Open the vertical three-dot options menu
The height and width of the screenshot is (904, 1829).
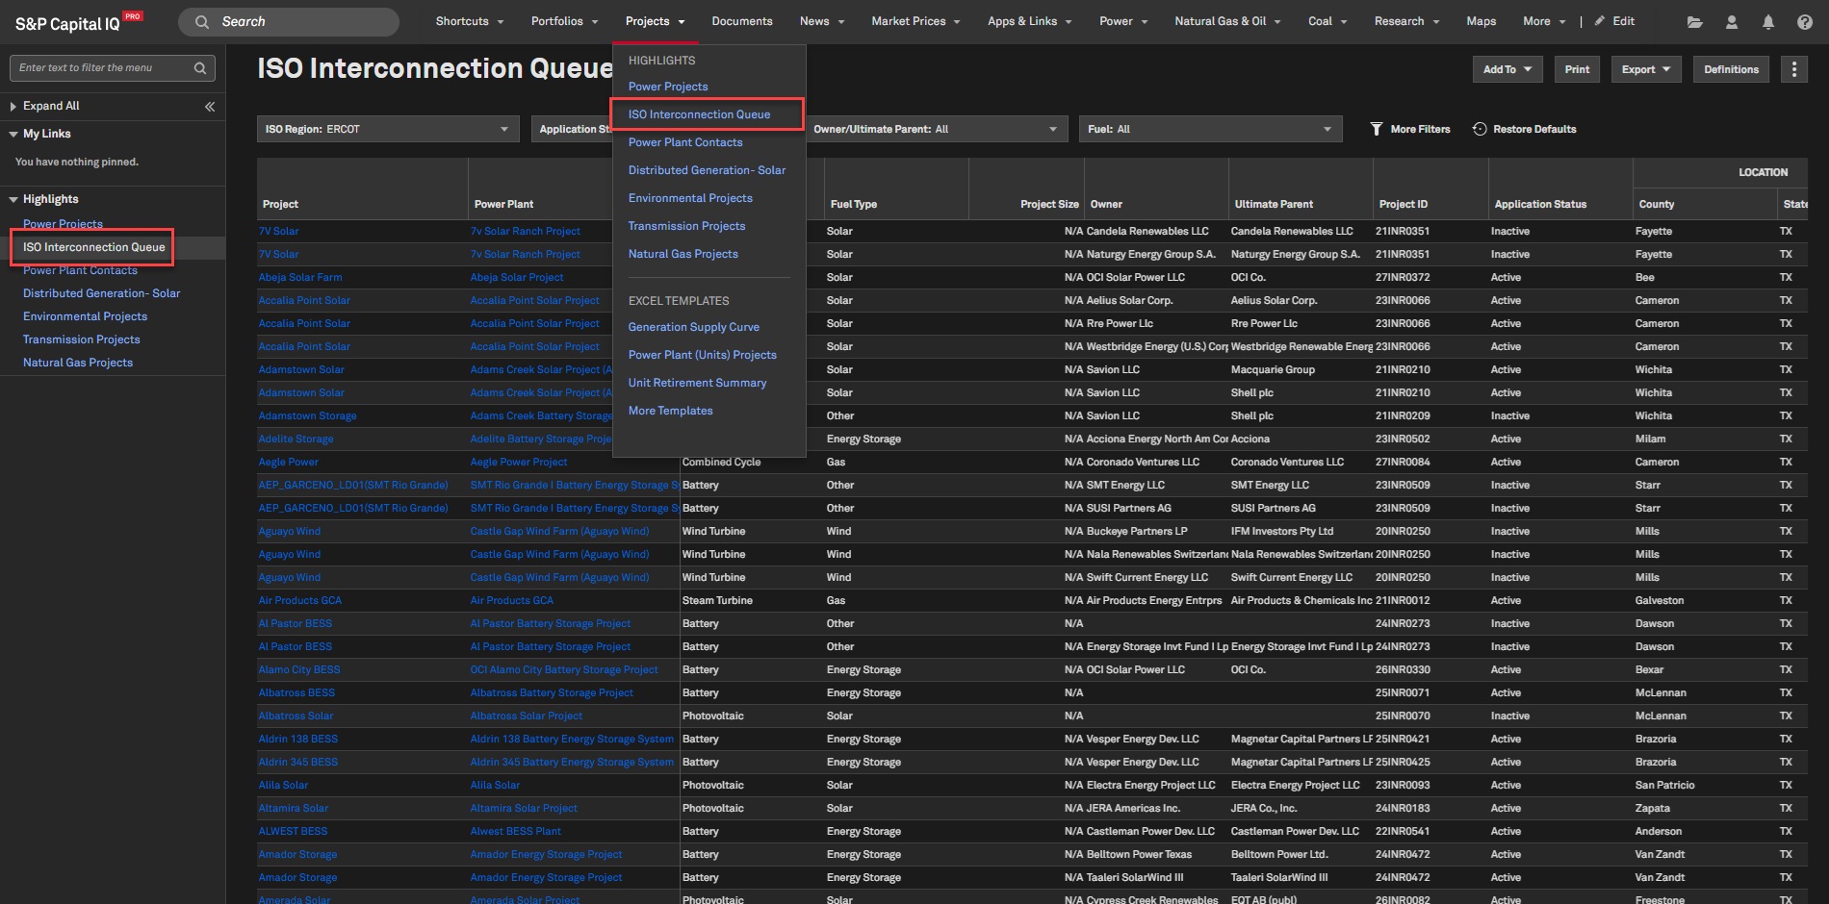pos(1793,69)
